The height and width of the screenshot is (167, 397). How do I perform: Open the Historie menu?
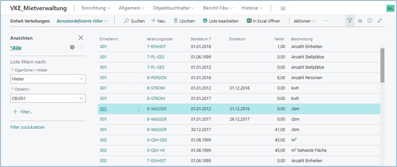tap(252, 8)
